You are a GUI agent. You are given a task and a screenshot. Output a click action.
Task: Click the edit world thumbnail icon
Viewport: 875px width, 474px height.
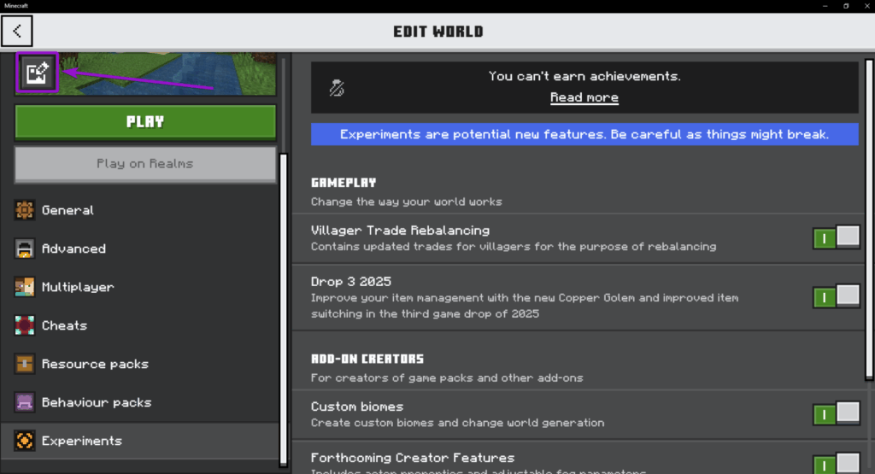[x=37, y=73]
